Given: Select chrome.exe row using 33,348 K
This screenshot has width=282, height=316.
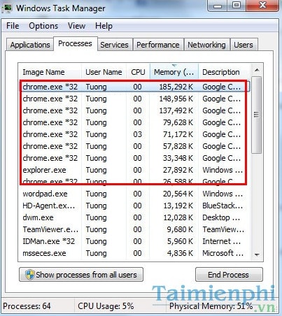Looking at the screenshot, I should (134, 158).
